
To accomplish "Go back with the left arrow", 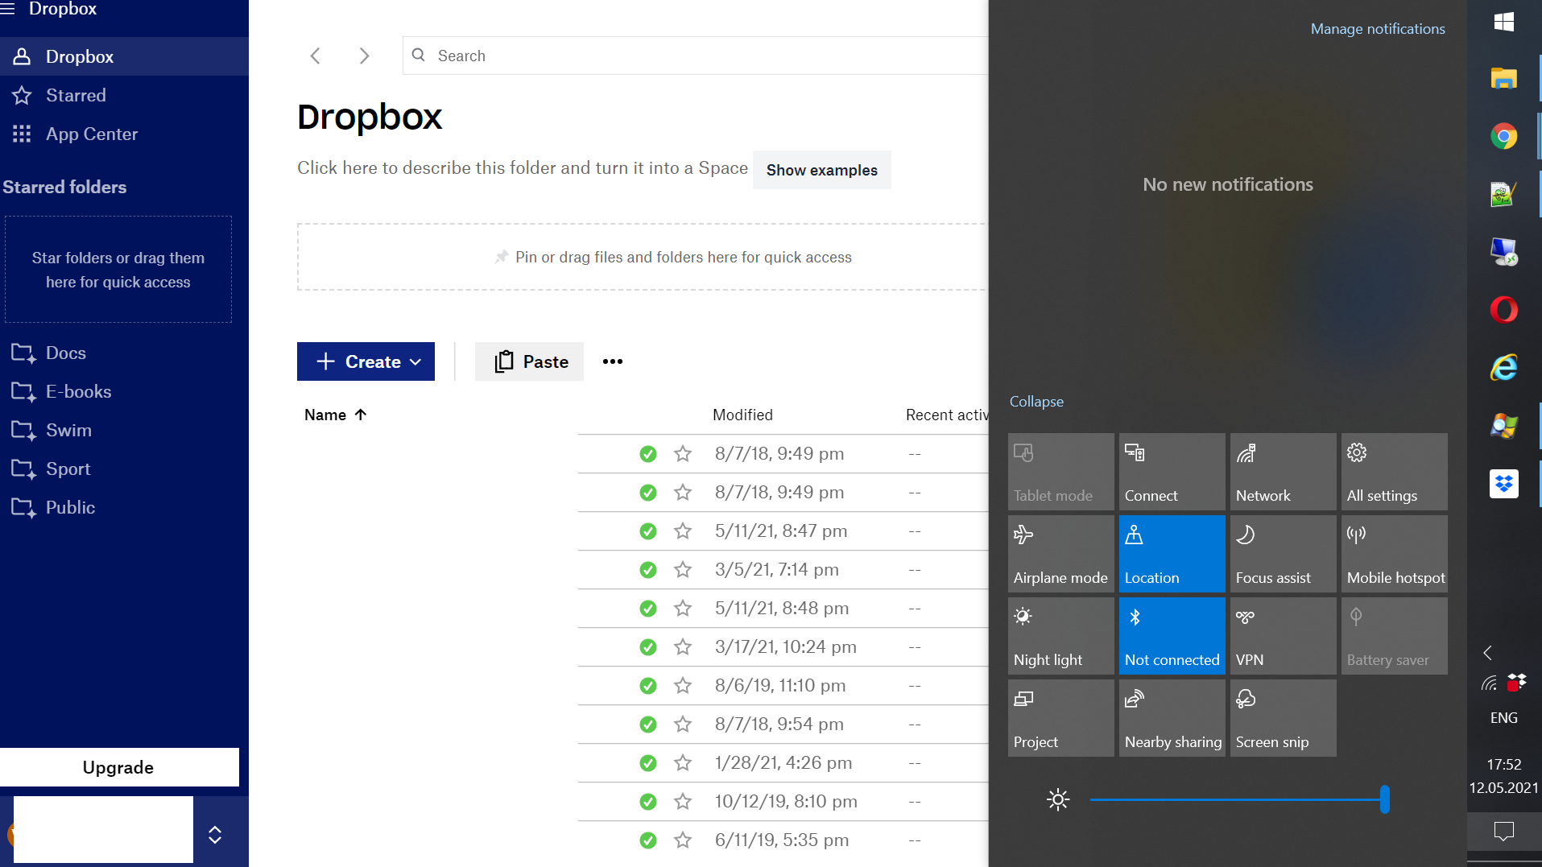I will click(315, 56).
